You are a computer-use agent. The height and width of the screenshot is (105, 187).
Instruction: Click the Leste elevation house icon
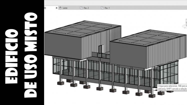pyautogui.click(x=60, y=8)
